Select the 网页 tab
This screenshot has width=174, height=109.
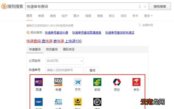coord(29,16)
